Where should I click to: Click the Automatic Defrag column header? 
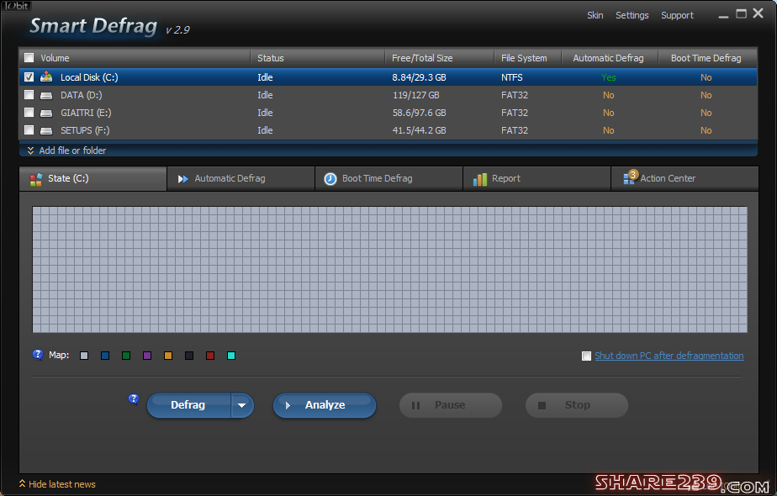click(x=608, y=58)
